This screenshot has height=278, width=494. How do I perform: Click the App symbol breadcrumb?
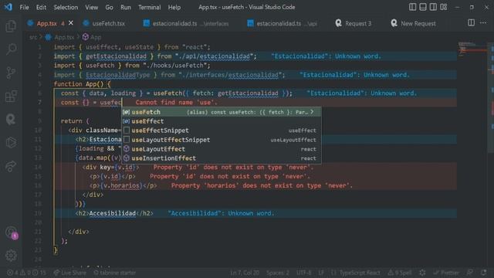[92, 37]
